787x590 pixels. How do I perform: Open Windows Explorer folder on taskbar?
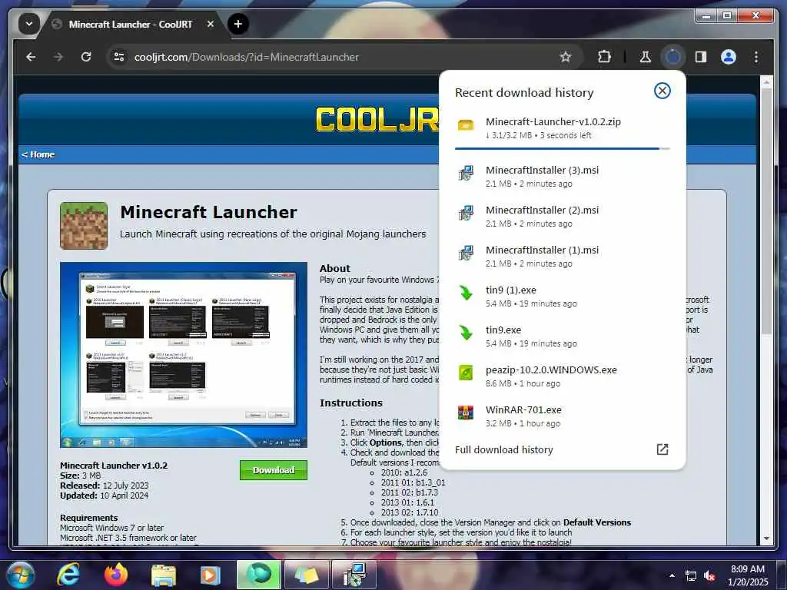click(x=164, y=575)
